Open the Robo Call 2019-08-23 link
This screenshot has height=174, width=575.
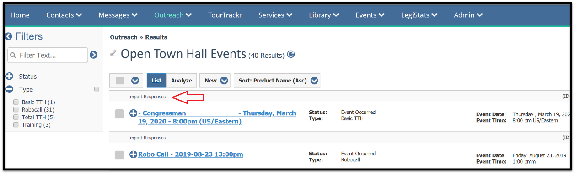click(x=191, y=154)
